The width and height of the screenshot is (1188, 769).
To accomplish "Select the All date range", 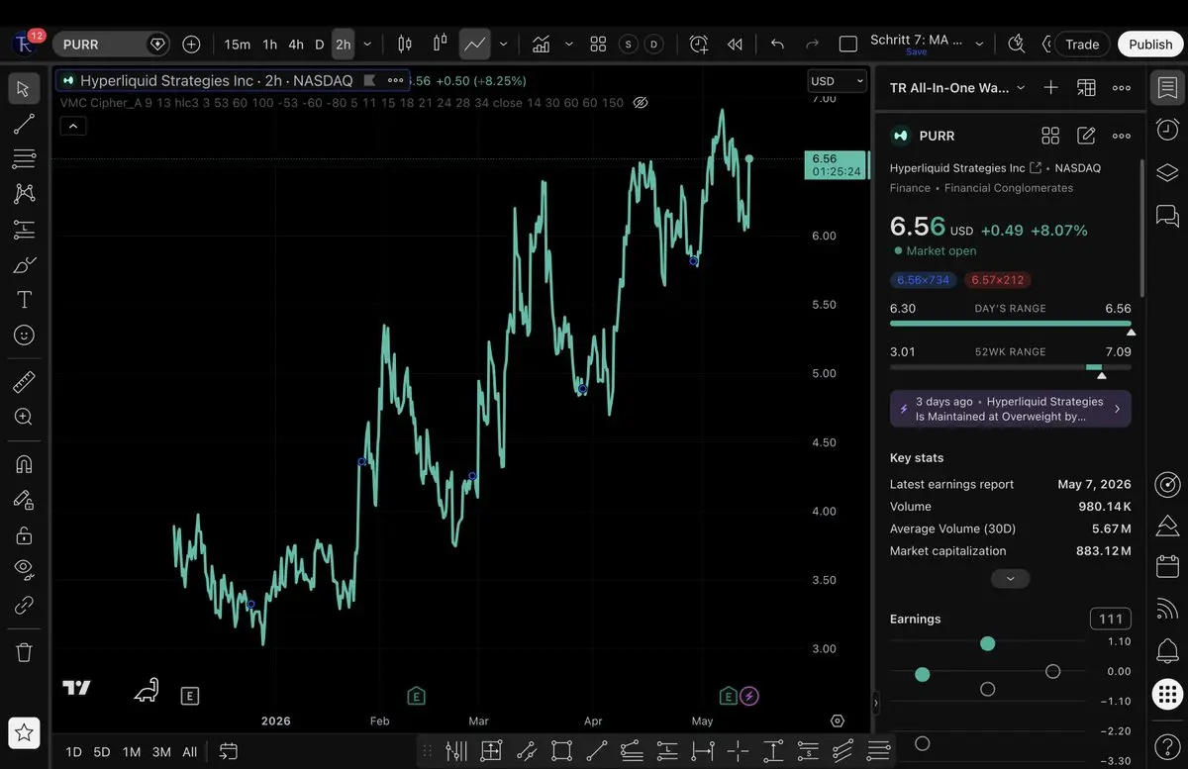I will click(x=190, y=752).
